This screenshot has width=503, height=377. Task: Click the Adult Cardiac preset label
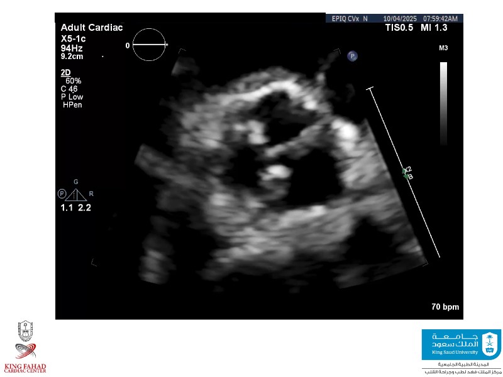pos(92,28)
